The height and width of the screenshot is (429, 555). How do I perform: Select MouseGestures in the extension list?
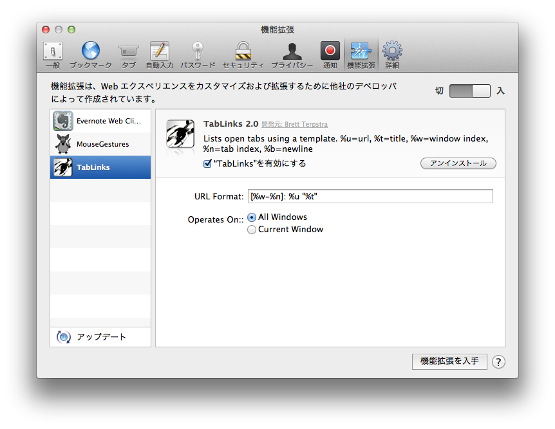tap(100, 144)
